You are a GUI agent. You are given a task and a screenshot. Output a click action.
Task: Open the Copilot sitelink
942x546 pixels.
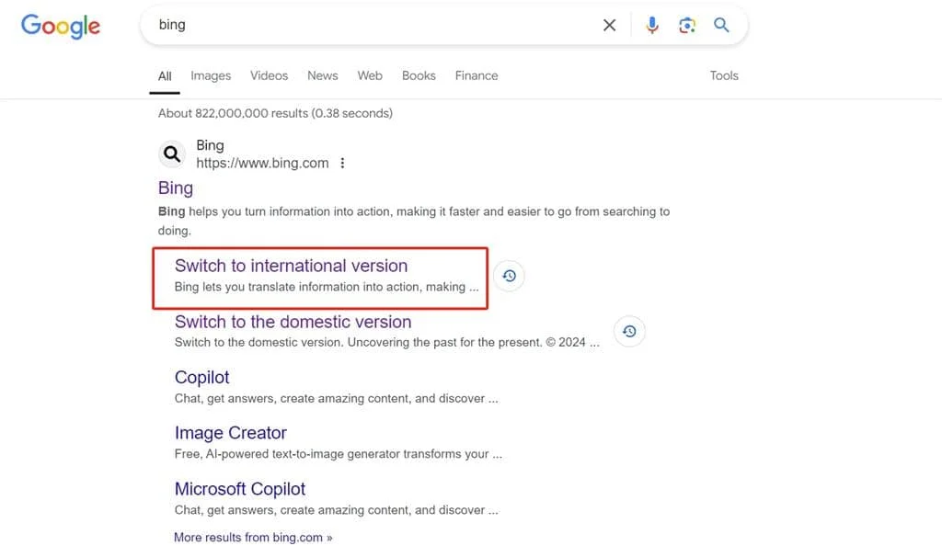201,378
